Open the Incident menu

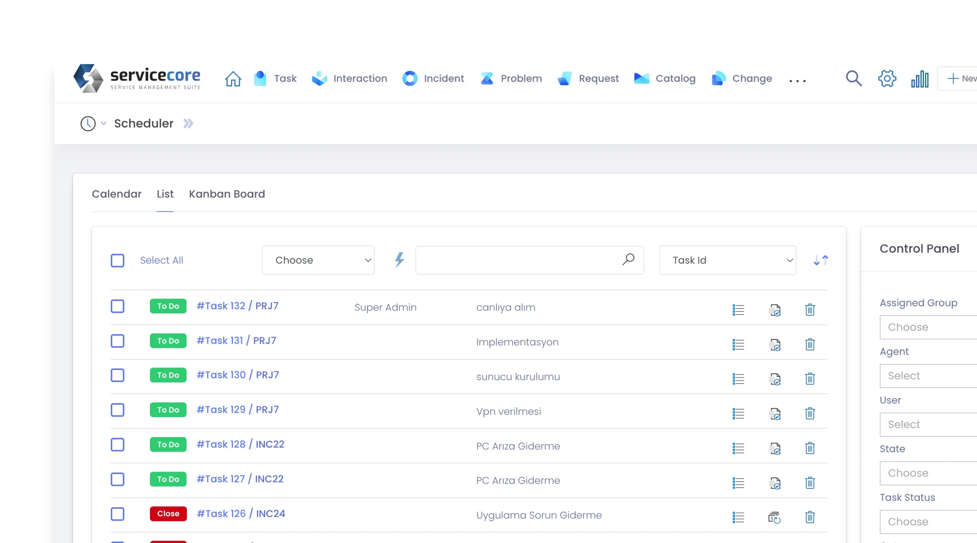point(433,78)
